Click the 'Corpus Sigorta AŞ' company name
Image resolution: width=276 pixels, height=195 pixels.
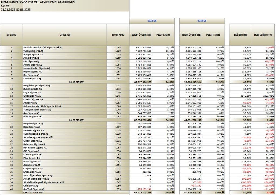point(33,168)
